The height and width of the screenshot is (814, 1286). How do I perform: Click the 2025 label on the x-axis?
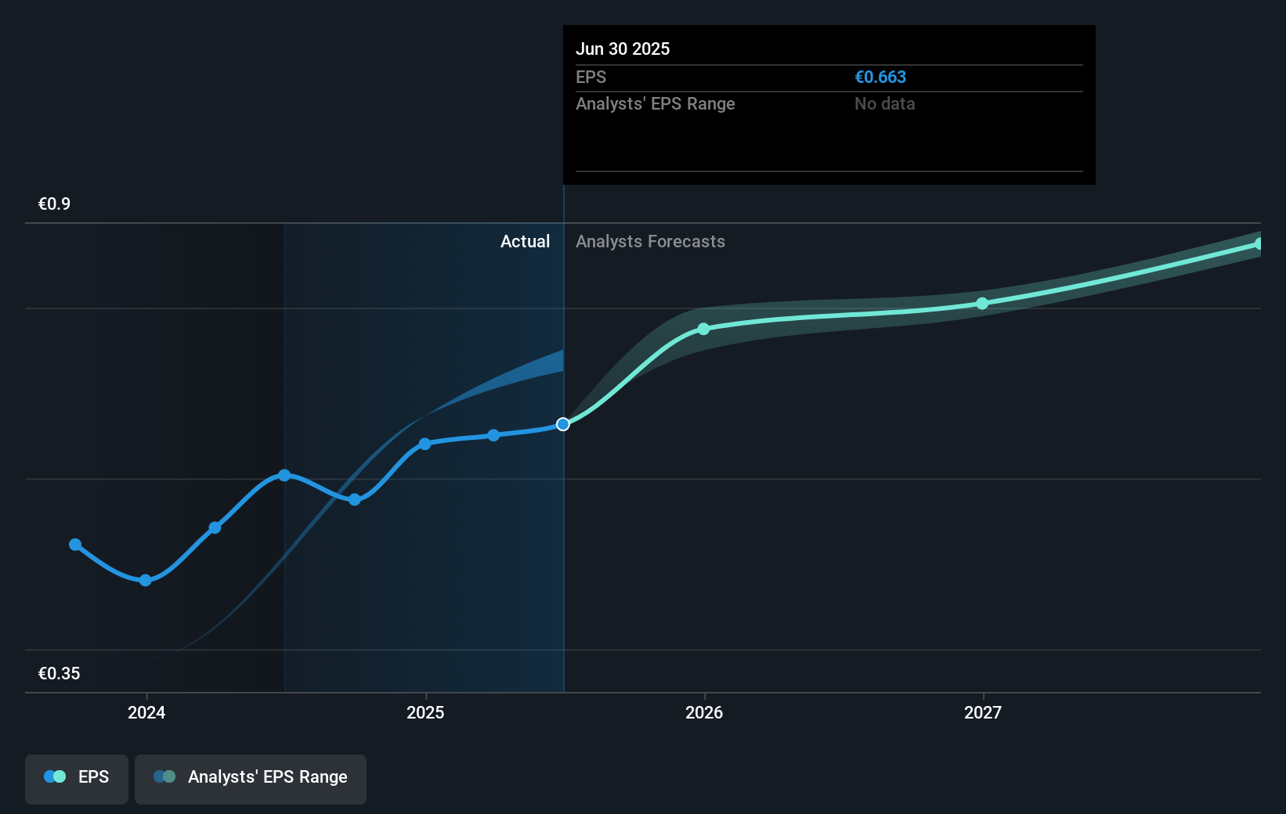tap(425, 713)
